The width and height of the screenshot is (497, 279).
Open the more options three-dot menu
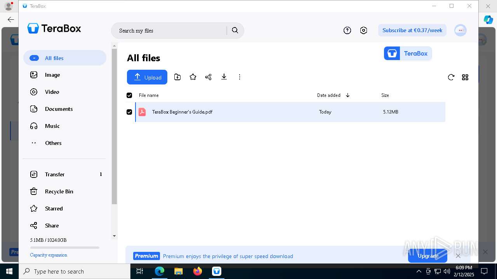pyautogui.click(x=240, y=77)
